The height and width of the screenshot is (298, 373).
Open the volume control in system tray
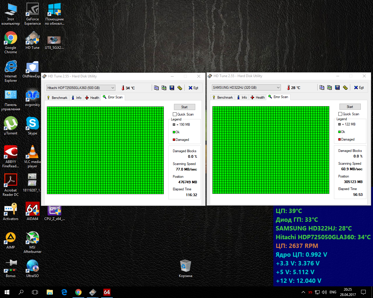[x=324, y=292]
